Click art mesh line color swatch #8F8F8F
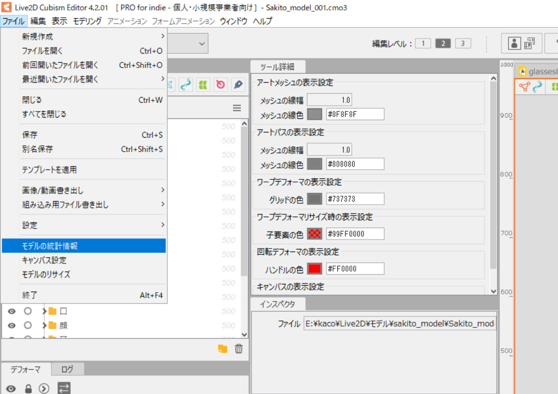The width and height of the screenshot is (558, 394). (x=315, y=114)
